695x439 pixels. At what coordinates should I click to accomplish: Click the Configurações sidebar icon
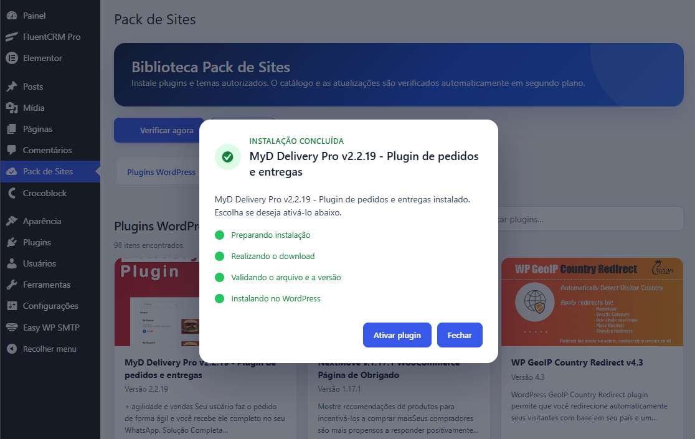pyautogui.click(x=12, y=306)
